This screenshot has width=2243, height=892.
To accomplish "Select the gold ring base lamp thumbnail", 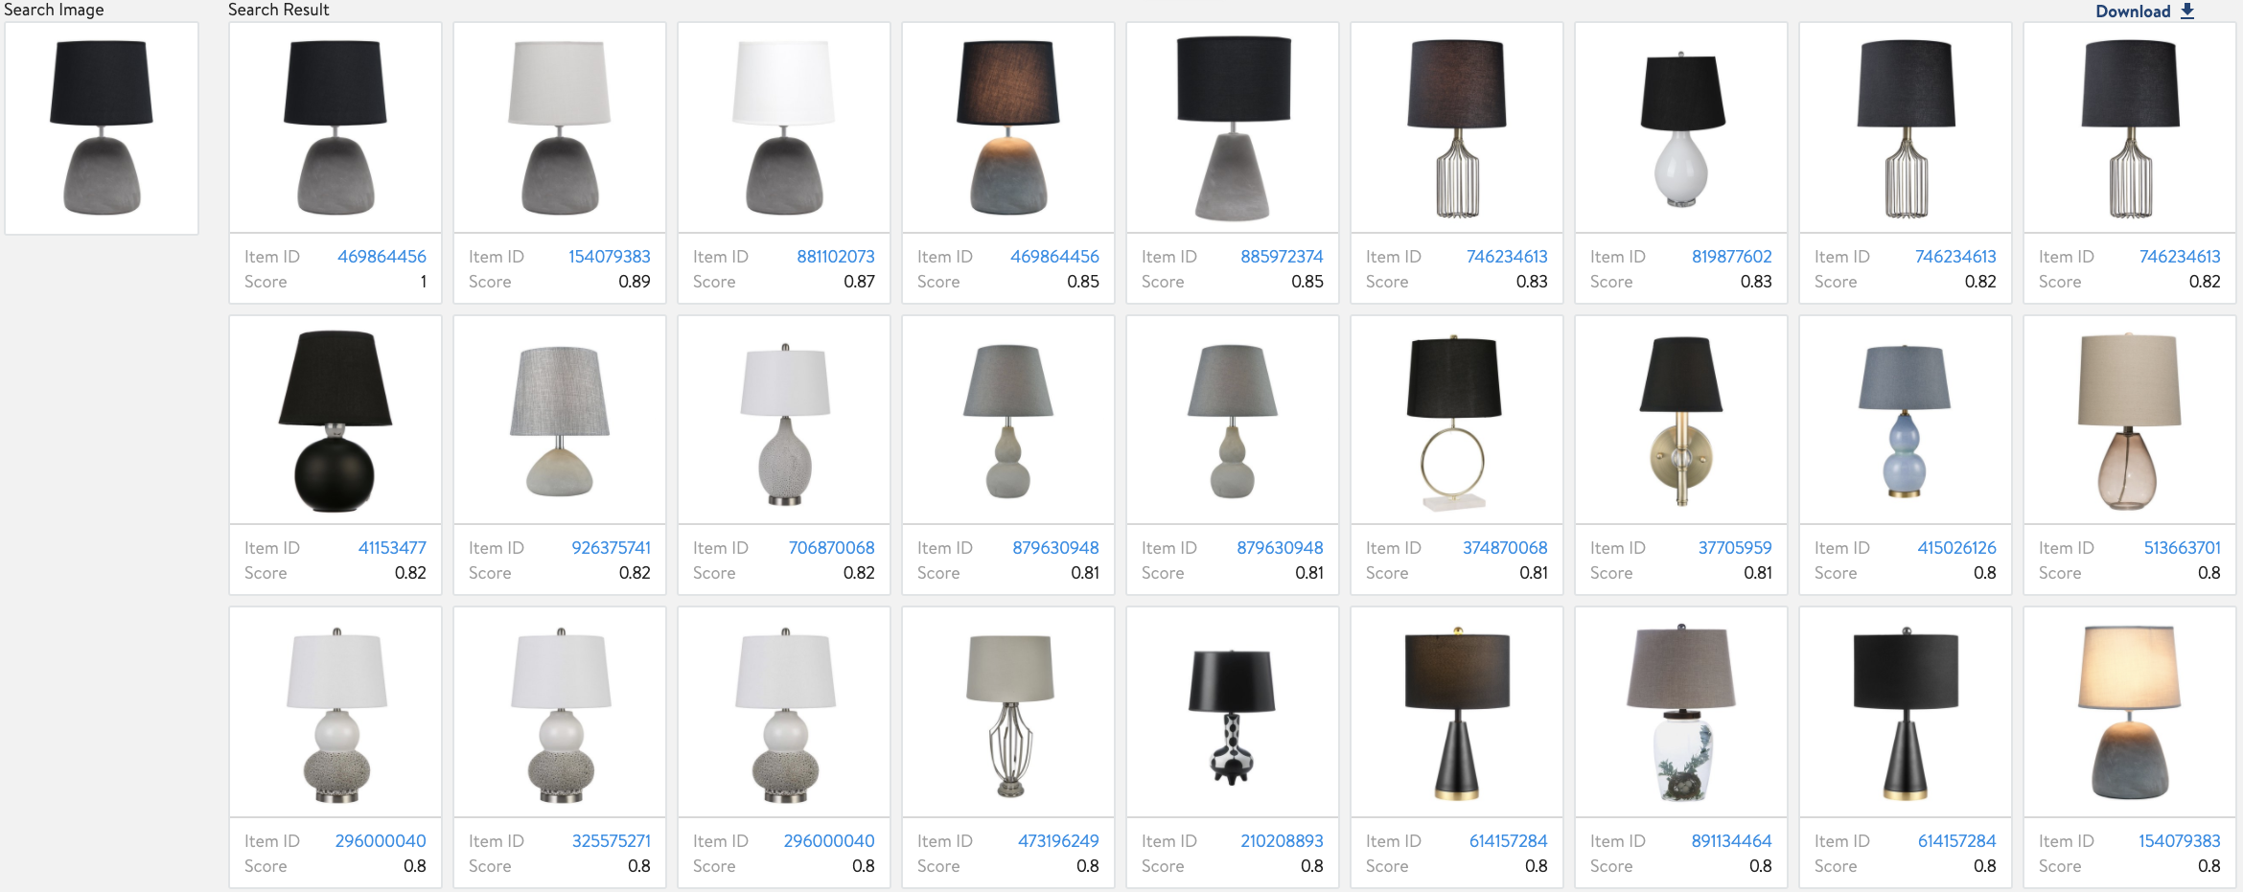I will [x=1457, y=421].
